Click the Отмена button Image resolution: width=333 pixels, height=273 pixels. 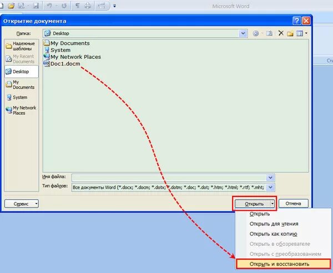293,204
